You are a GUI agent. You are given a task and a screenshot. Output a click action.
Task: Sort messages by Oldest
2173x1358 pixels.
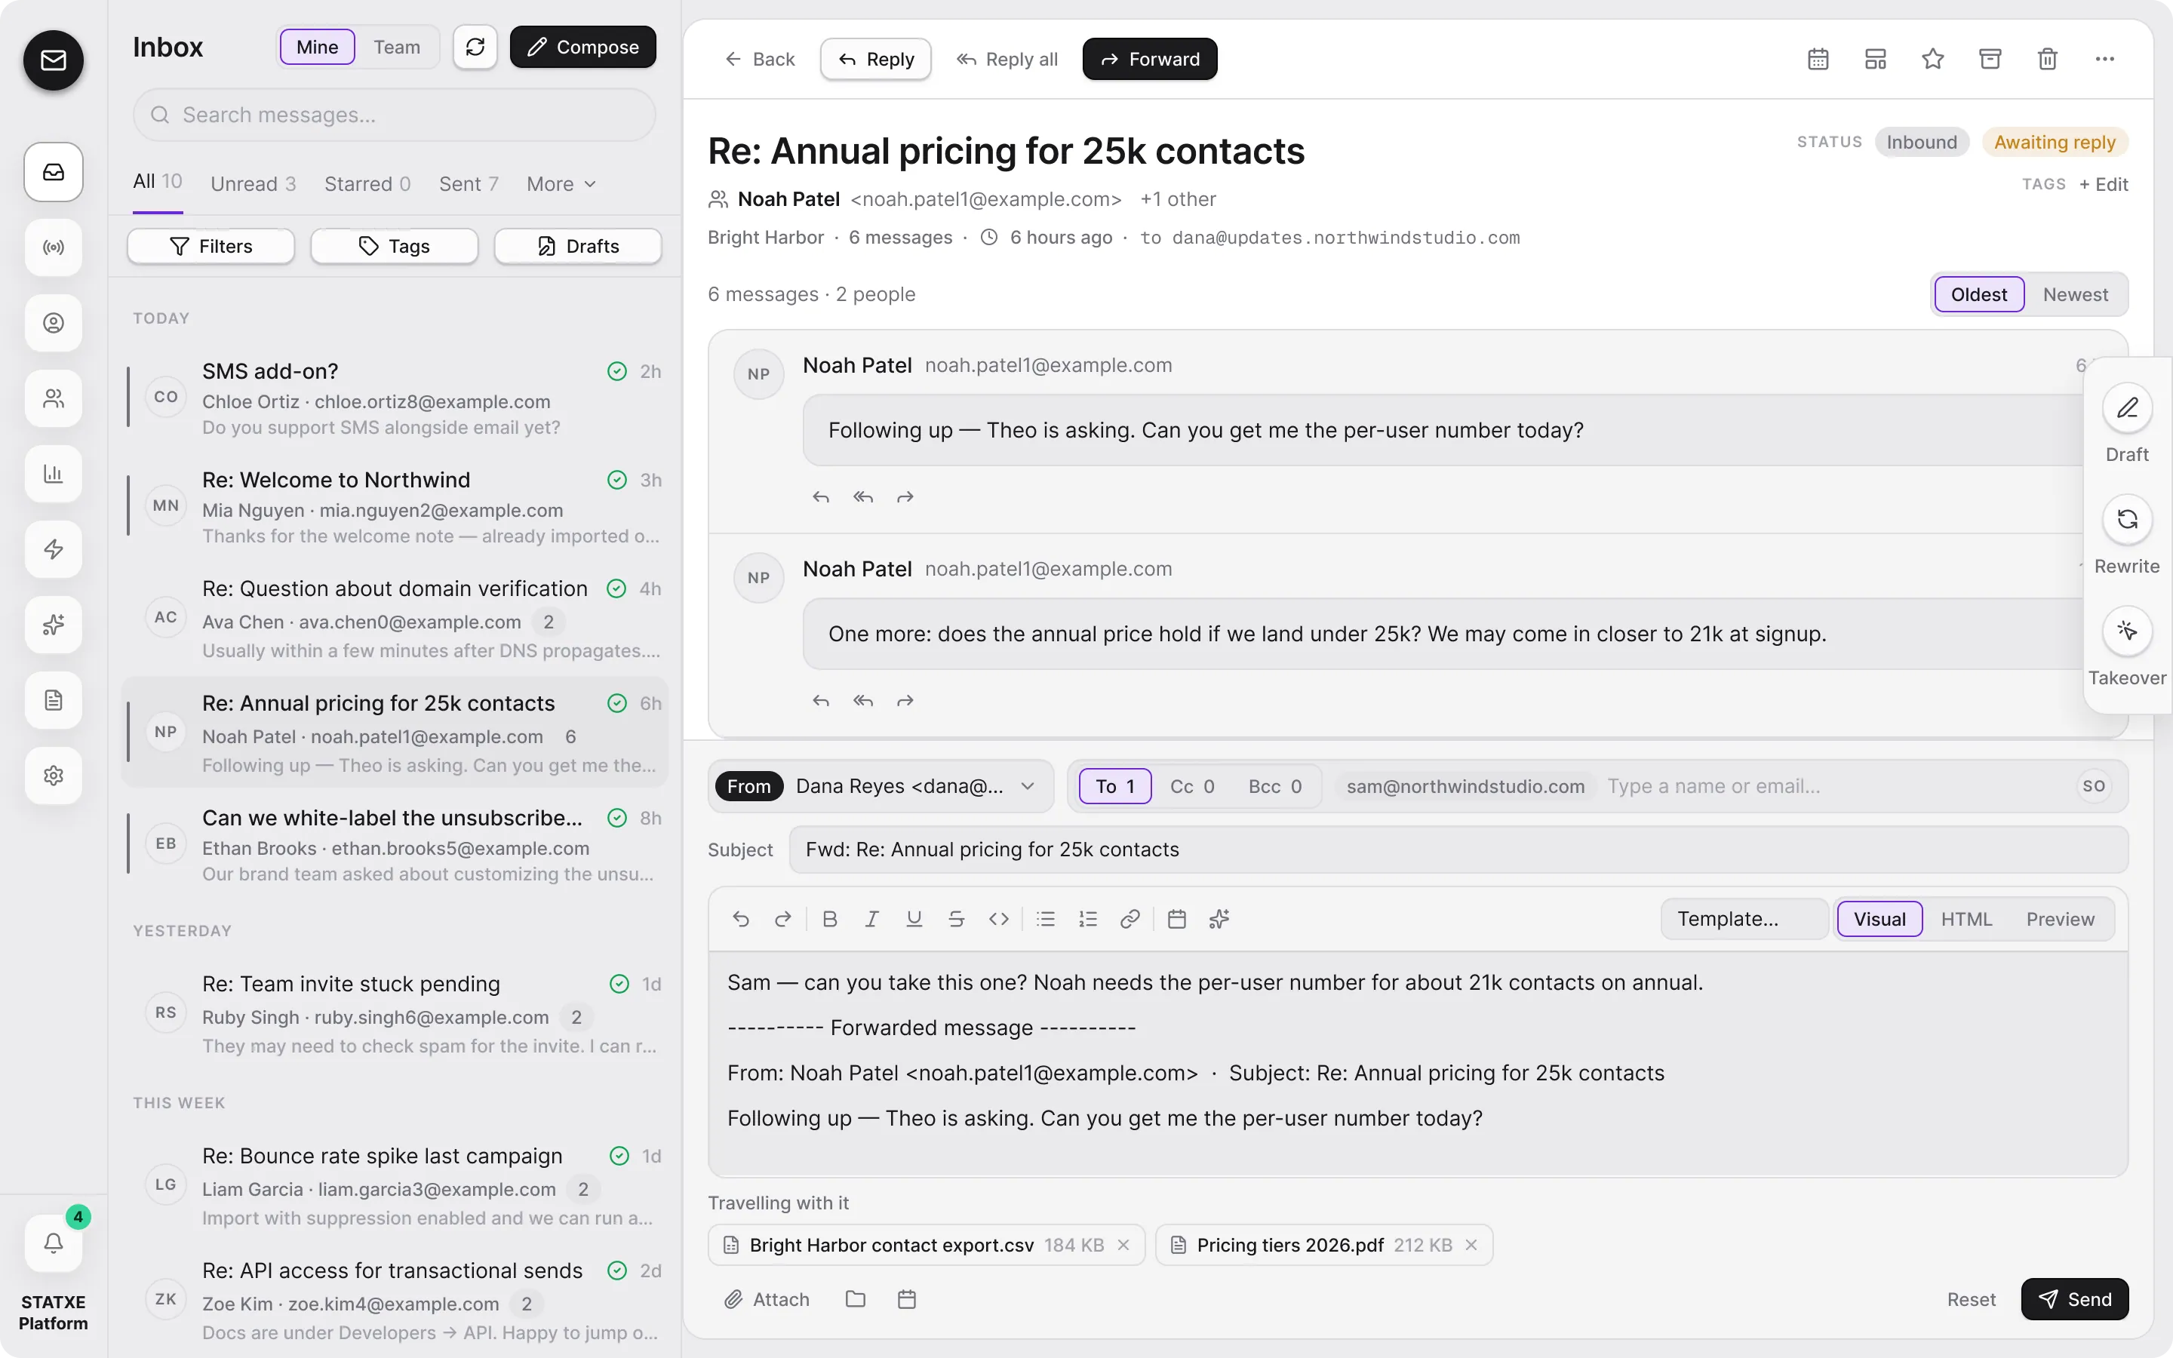point(1979,294)
